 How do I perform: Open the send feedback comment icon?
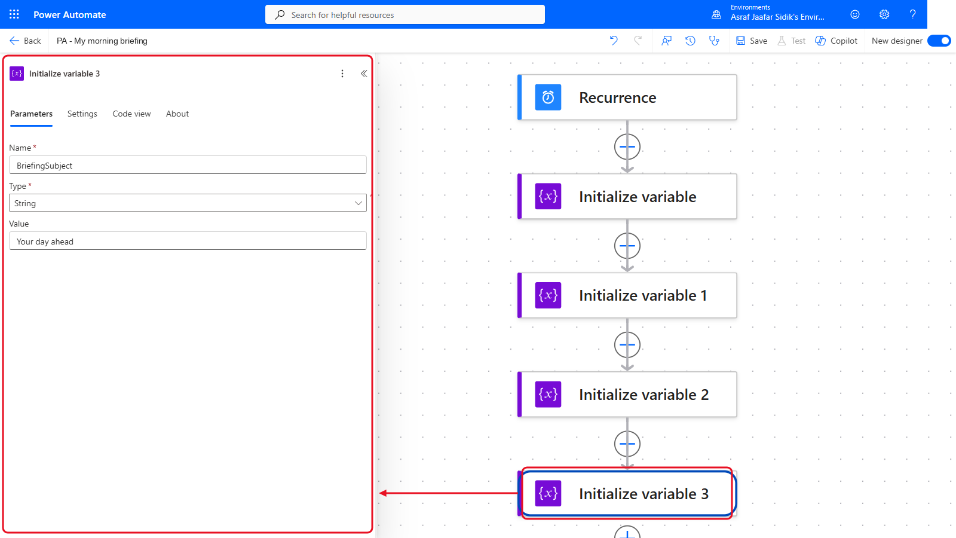click(x=666, y=41)
